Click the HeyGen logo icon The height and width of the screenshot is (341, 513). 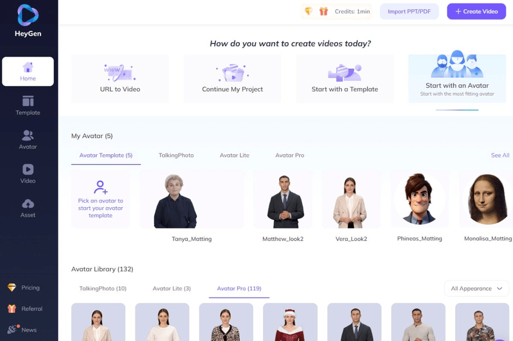(x=28, y=15)
